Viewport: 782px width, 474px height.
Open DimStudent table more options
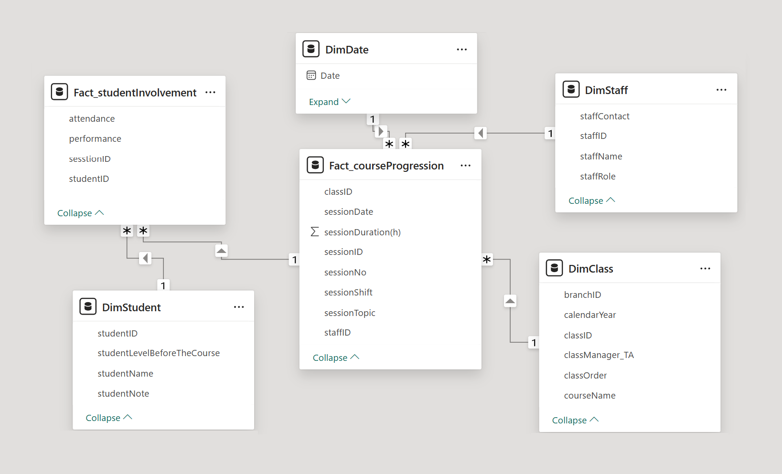239,307
